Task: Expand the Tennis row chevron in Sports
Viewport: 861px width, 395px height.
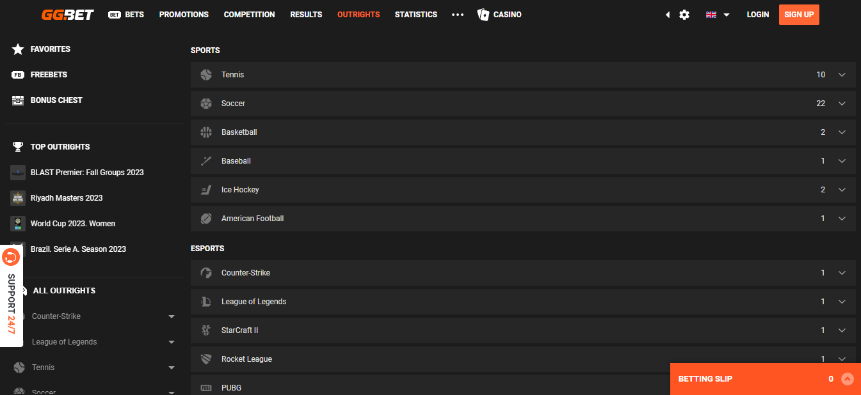Action: click(x=842, y=75)
